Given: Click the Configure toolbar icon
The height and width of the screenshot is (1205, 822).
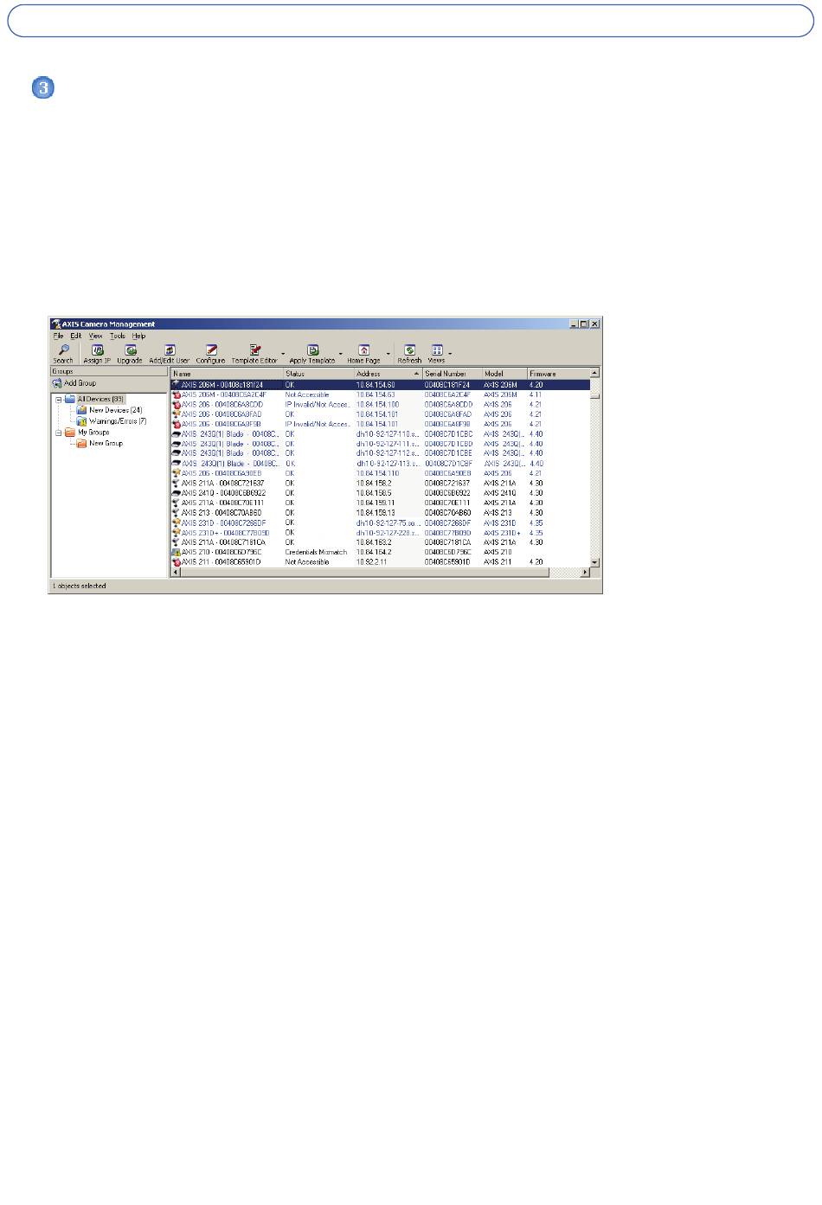Looking at the screenshot, I should coord(210,350).
